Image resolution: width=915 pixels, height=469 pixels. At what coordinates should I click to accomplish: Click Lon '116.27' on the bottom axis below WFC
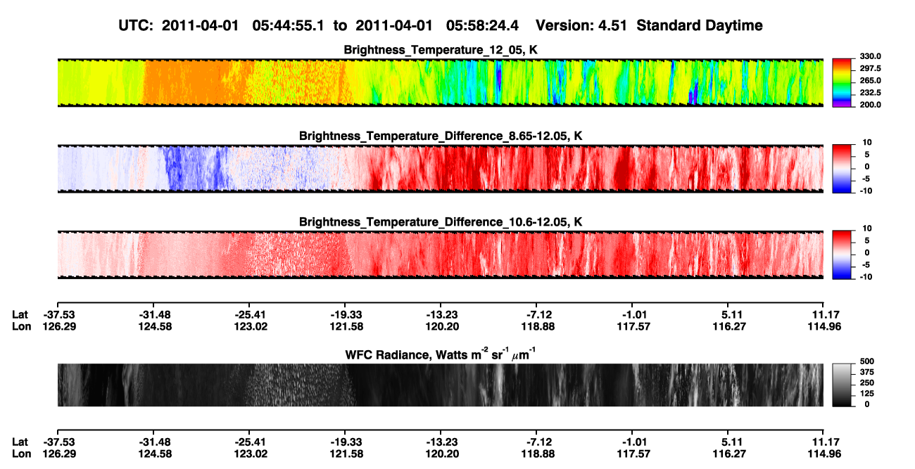[728, 454]
